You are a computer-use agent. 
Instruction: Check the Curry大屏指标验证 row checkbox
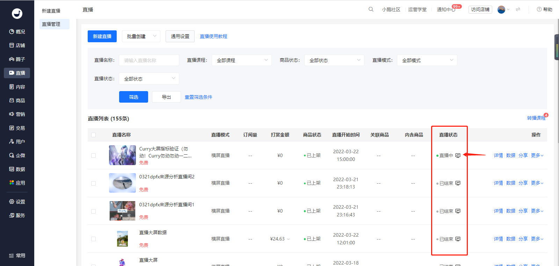click(93, 155)
